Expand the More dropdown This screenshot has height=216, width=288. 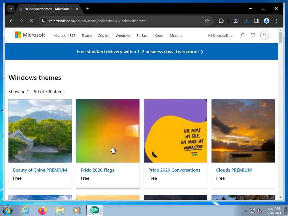(x=176, y=36)
